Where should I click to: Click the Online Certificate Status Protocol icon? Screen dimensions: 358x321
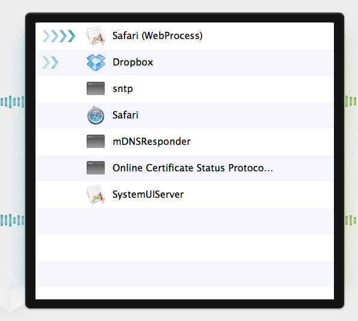pos(96,168)
